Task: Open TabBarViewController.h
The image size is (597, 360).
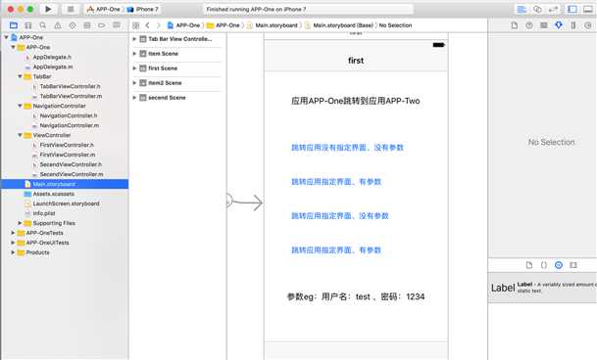Action: (x=70, y=86)
